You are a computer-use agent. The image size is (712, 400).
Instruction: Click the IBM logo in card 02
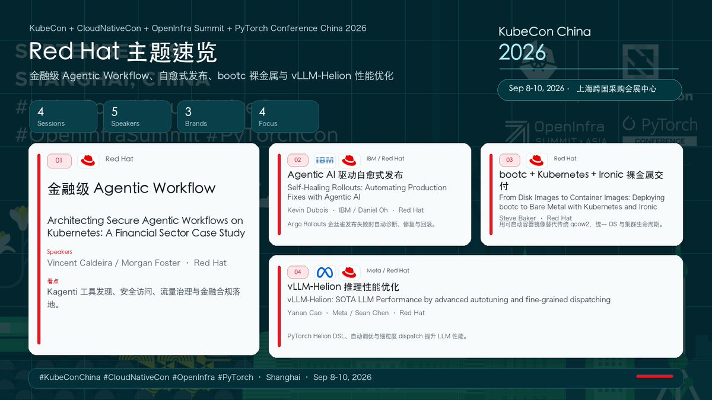pyautogui.click(x=325, y=160)
